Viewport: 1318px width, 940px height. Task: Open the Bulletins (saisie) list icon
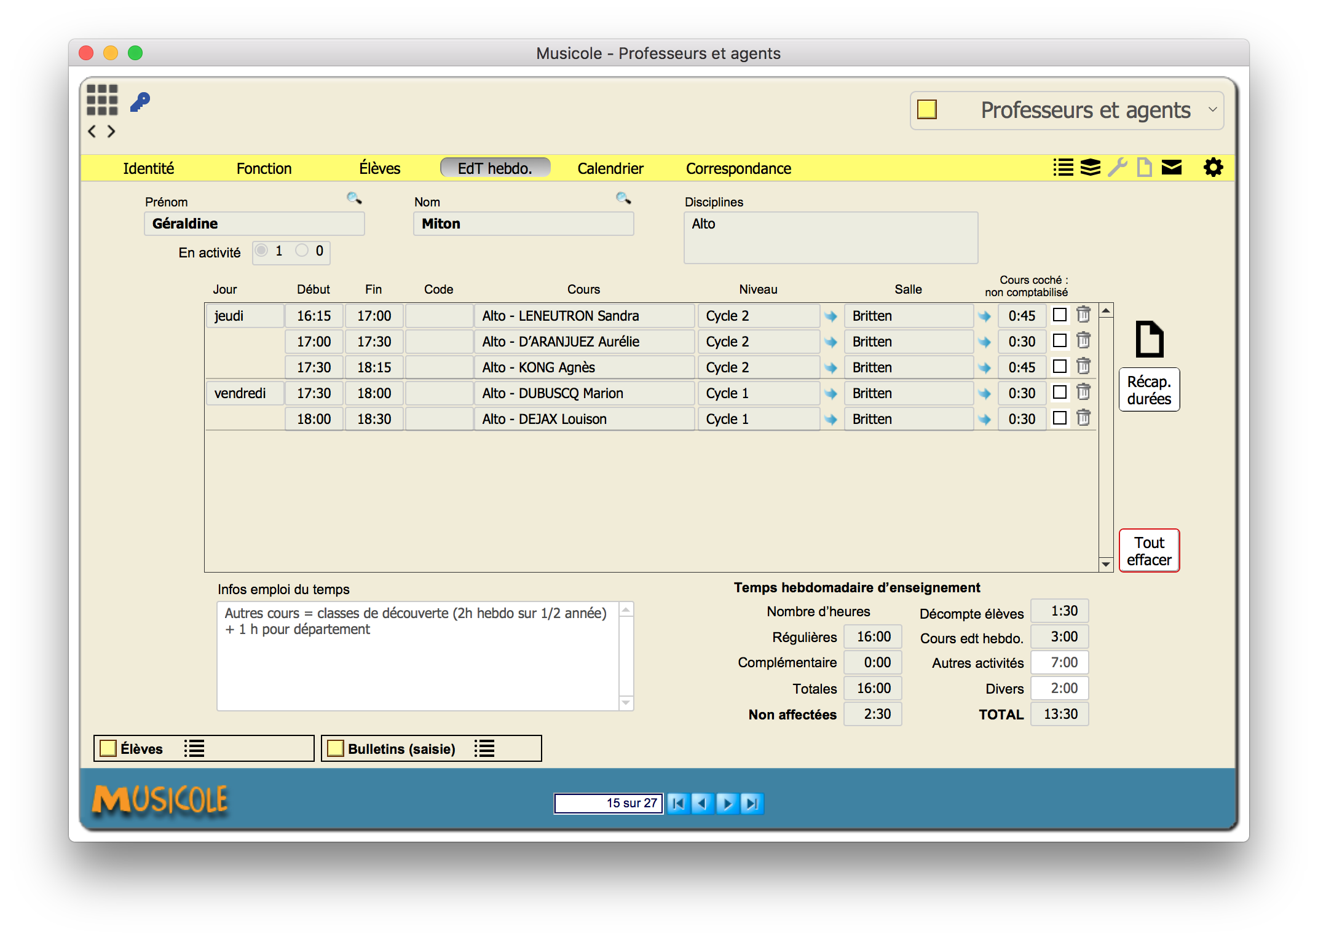point(484,749)
